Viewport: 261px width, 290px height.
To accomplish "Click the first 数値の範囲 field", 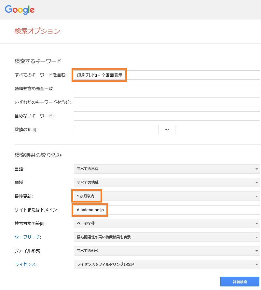I will pyautogui.click(x=116, y=129).
